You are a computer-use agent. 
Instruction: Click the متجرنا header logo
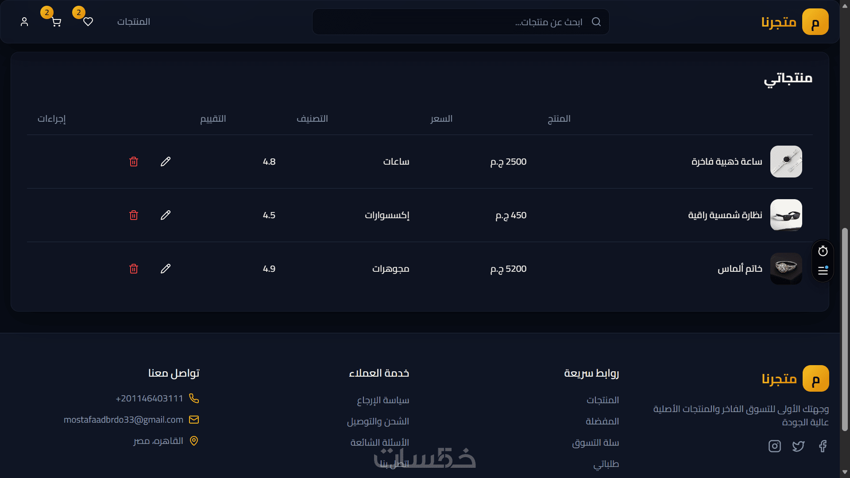[794, 22]
